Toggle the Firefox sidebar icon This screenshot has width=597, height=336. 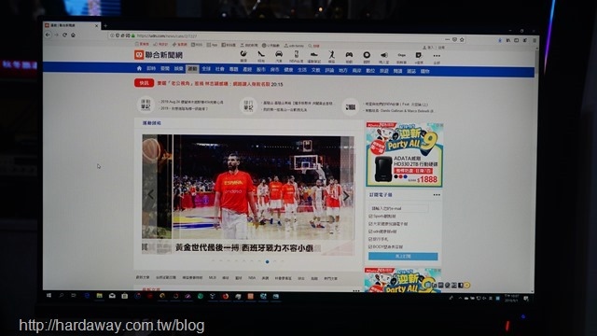click(x=517, y=40)
